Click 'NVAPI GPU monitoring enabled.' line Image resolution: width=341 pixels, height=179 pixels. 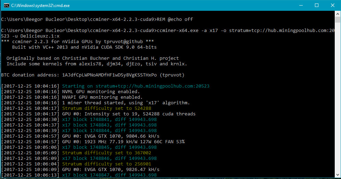72,97
